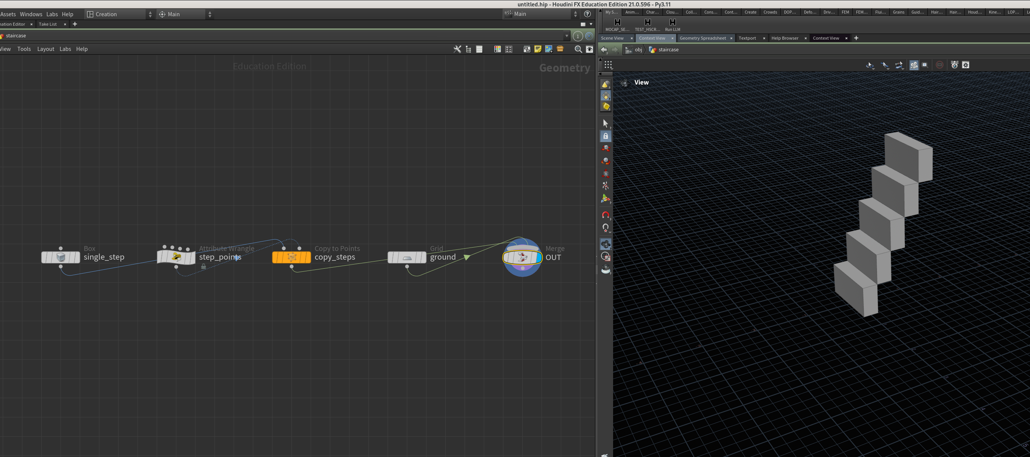
Task: Click the TEST_HSCR shelf tool
Action: (647, 25)
